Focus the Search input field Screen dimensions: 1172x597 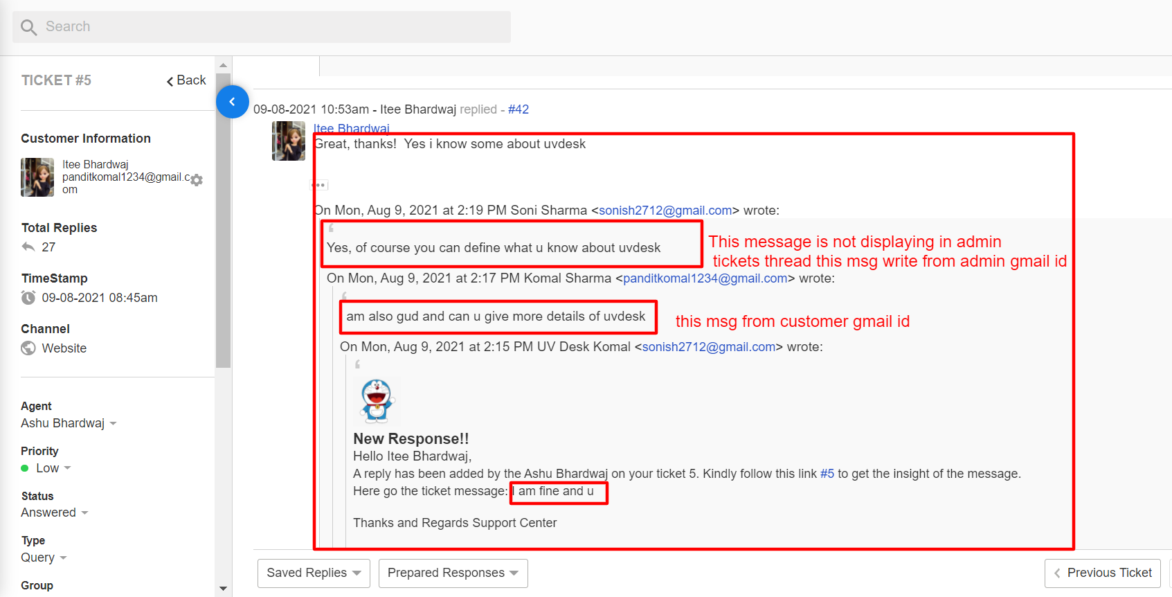point(262,27)
